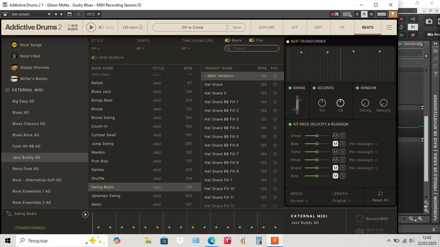Click Reset All button

pyautogui.click(x=380, y=197)
